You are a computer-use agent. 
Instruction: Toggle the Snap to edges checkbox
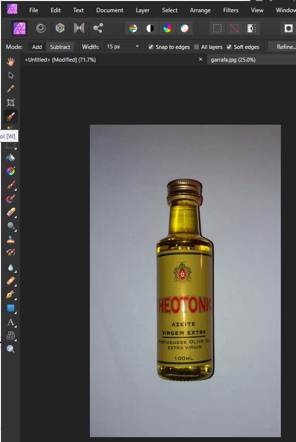(x=151, y=47)
